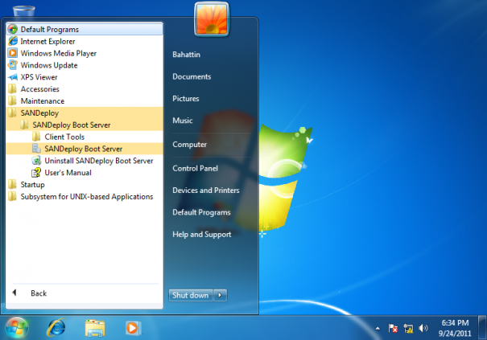The image size is (487, 340).
Task: Click the Client Tools folder icon
Action: 36,137
